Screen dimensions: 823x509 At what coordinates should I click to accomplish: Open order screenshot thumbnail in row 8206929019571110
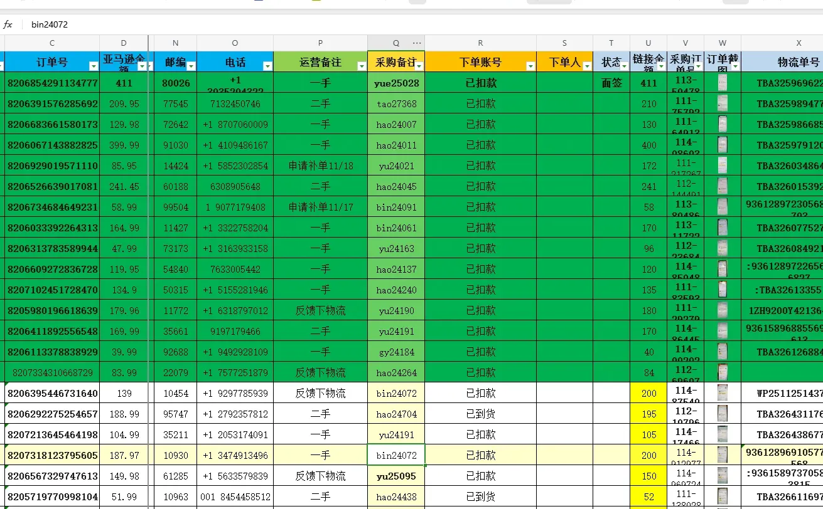click(723, 165)
